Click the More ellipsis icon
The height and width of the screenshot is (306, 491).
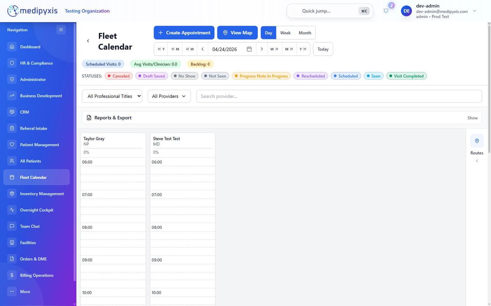click(x=12, y=292)
